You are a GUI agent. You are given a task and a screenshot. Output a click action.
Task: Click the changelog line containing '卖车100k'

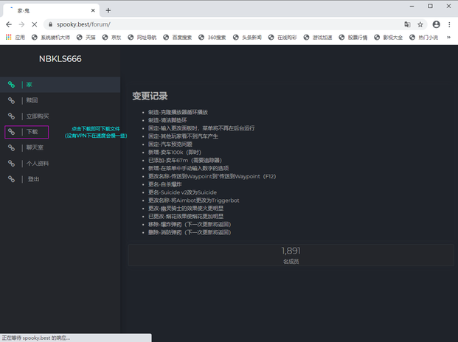(x=175, y=153)
